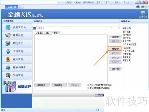Click the 增加类别 button
Viewport: 149px width, 112px height.
[42, 85]
